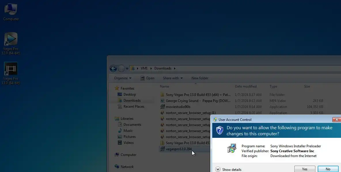Open the Share with dropdown

pos(173,78)
